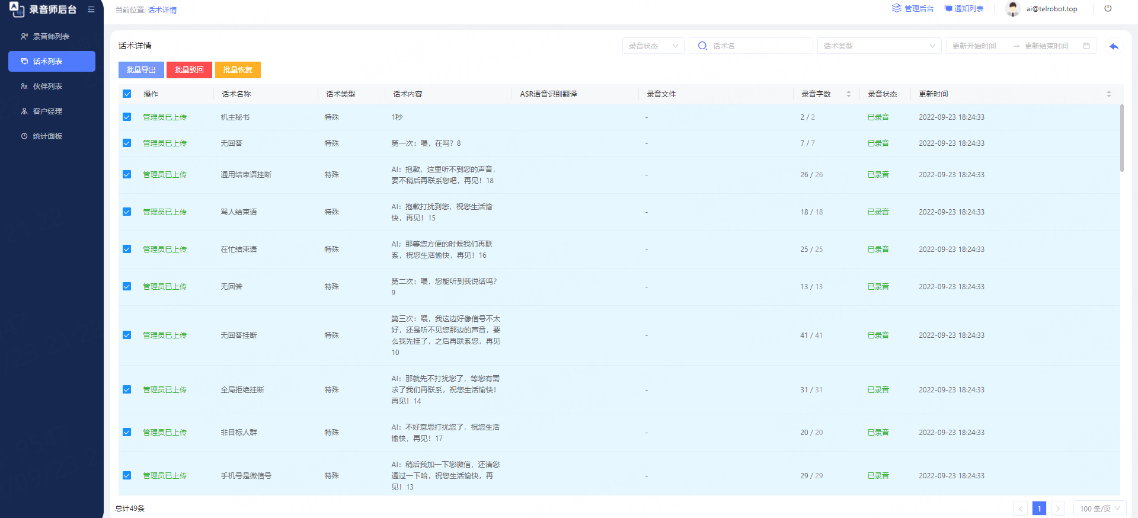Click the 41 / 41 word count cell
Image resolution: width=1138 pixels, height=518 pixels.
(811, 335)
